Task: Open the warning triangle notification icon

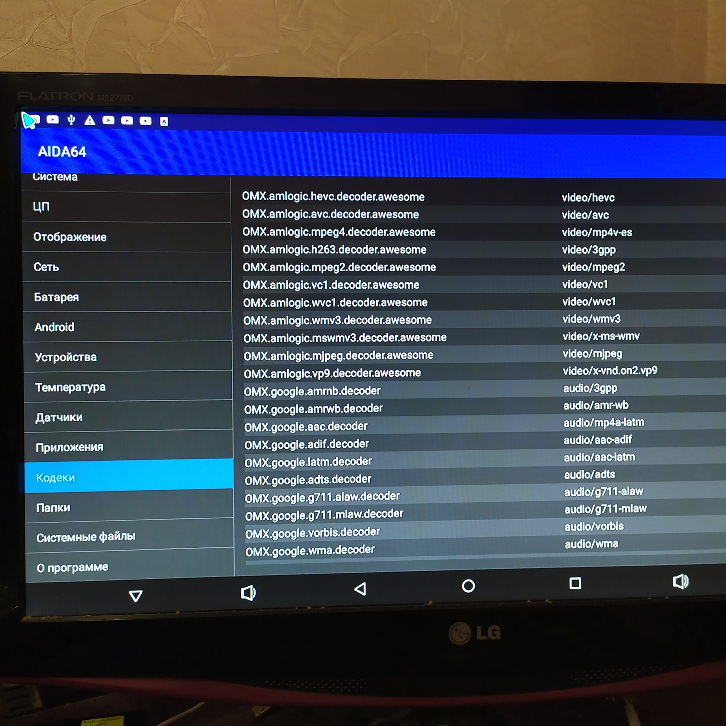Action: pyautogui.click(x=90, y=120)
